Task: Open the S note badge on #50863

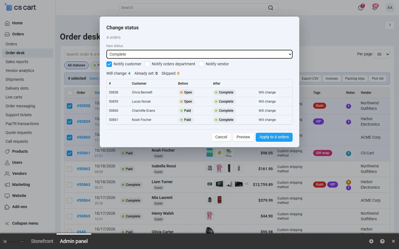Action: (349, 182)
